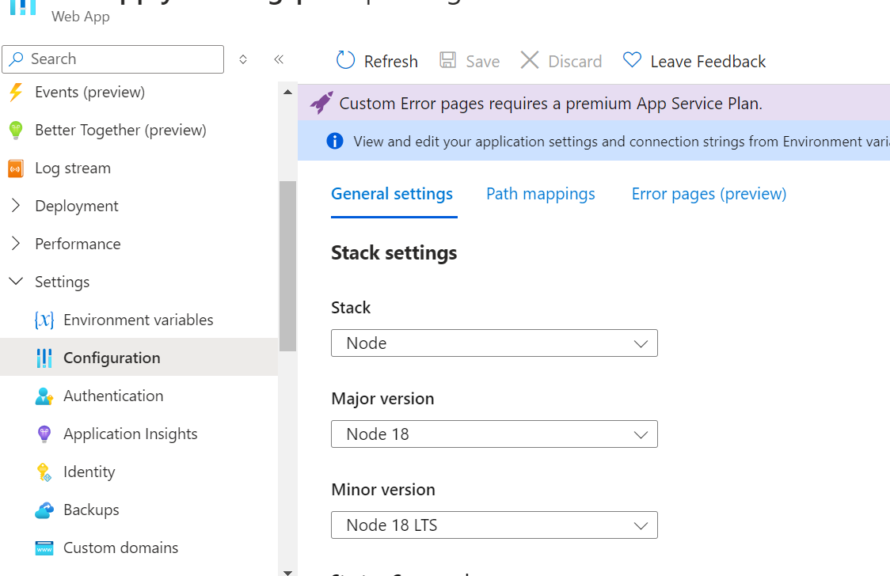Click the Refresh button label
This screenshot has width=890, height=576.
pos(391,61)
